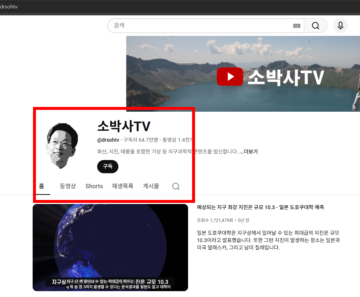Open the on-screen keyboard in search bar
Viewport: 360px width, 297px height.
click(x=297, y=26)
